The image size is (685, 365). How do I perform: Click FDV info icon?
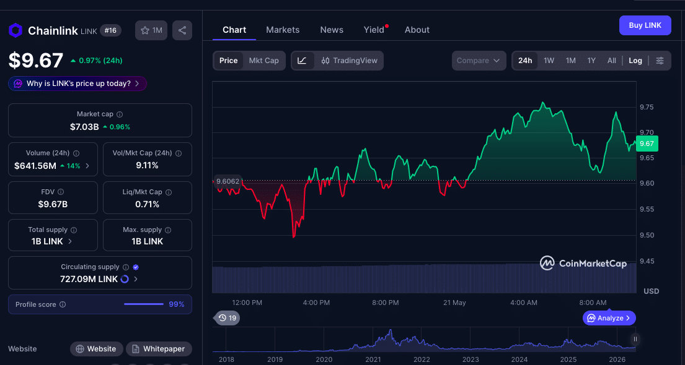[x=61, y=192]
